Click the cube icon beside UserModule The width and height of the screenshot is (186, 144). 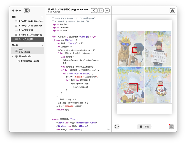pyautogui.click(x=17, y=57)
